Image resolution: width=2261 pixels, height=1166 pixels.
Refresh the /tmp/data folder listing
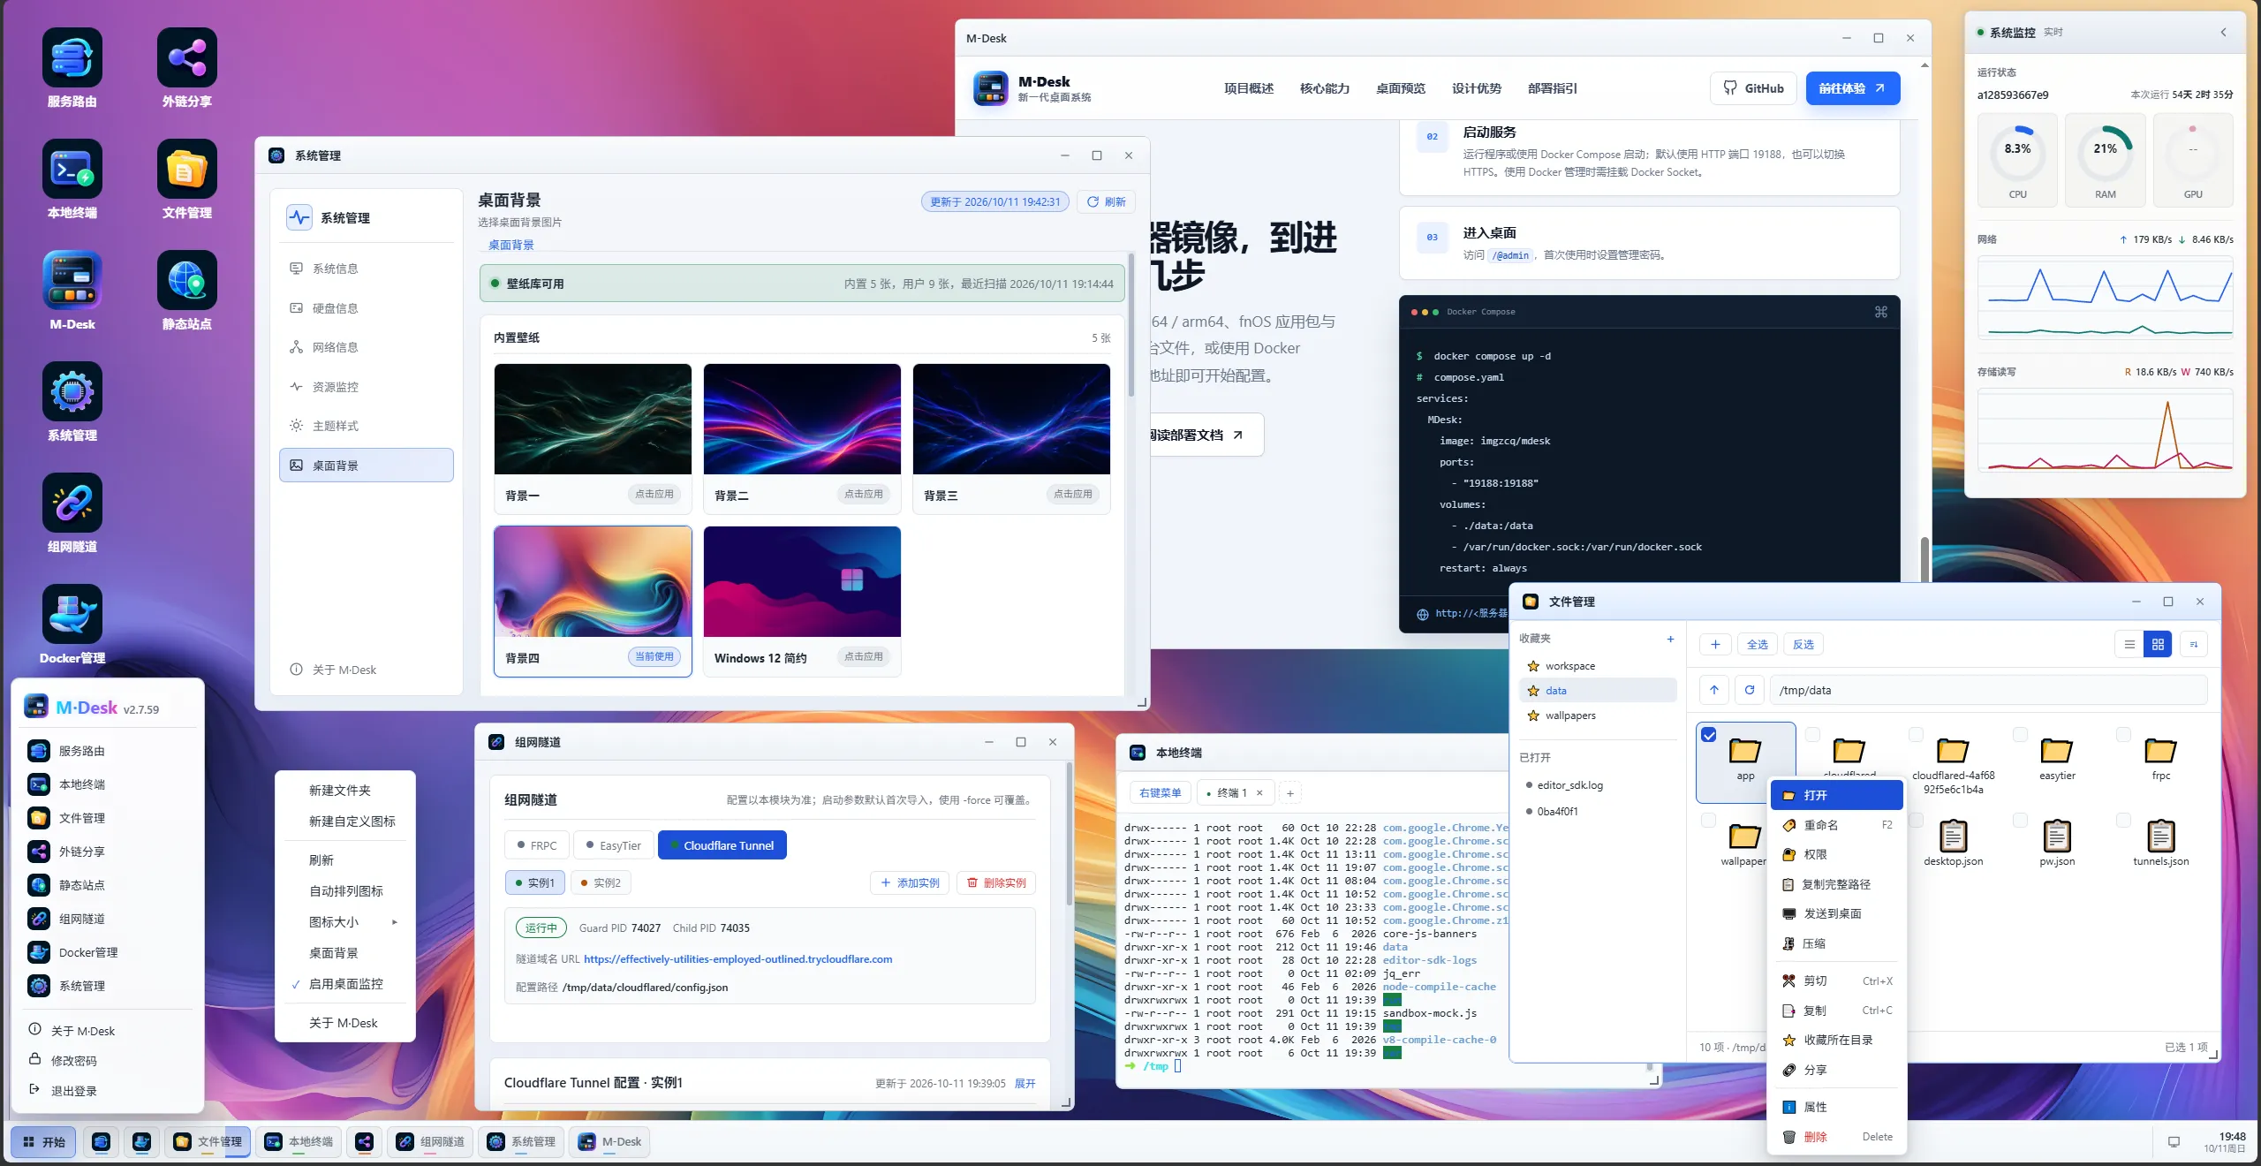[1750, 690]
